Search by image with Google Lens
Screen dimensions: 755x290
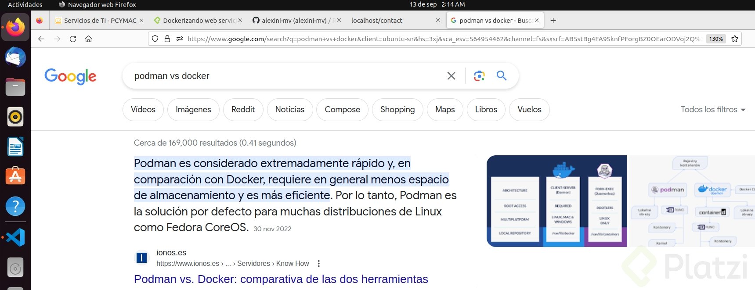479,76
